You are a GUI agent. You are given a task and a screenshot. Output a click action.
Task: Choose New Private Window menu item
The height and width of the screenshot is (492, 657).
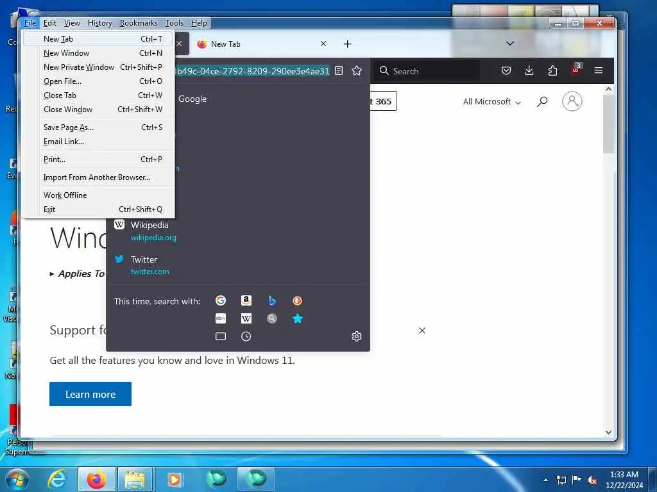pos(98,67)
